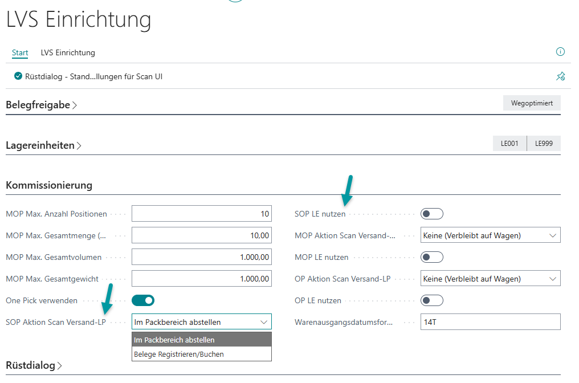This screenshot has width=579, height=383.
Task: Edit MOP Max. Gesamtgewicht field
Action: 202,279
